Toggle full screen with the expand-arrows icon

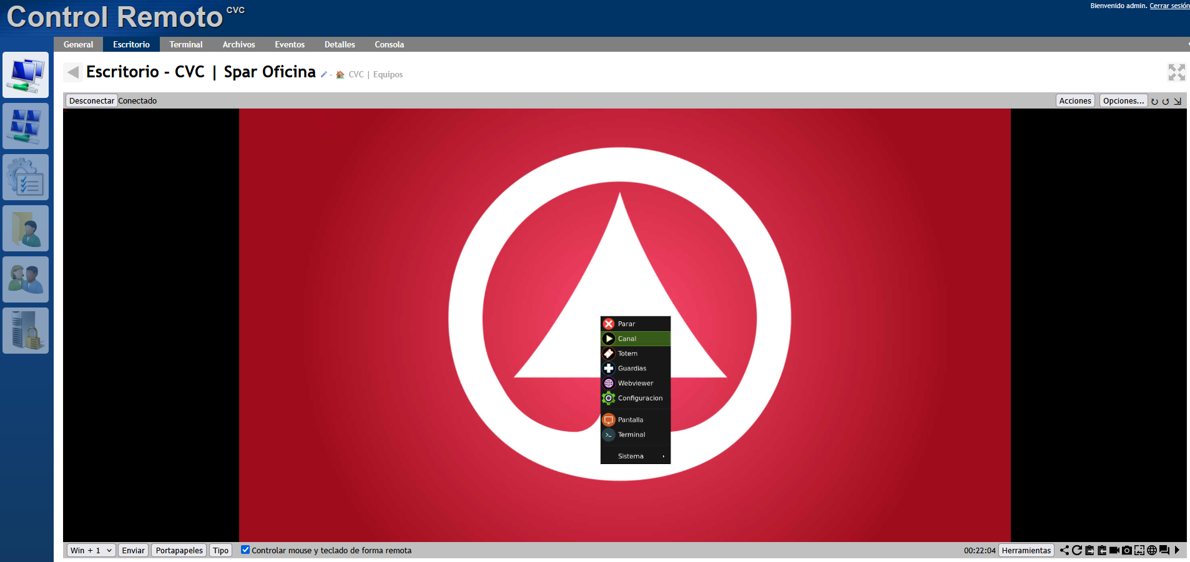(x=1176, y=73)
